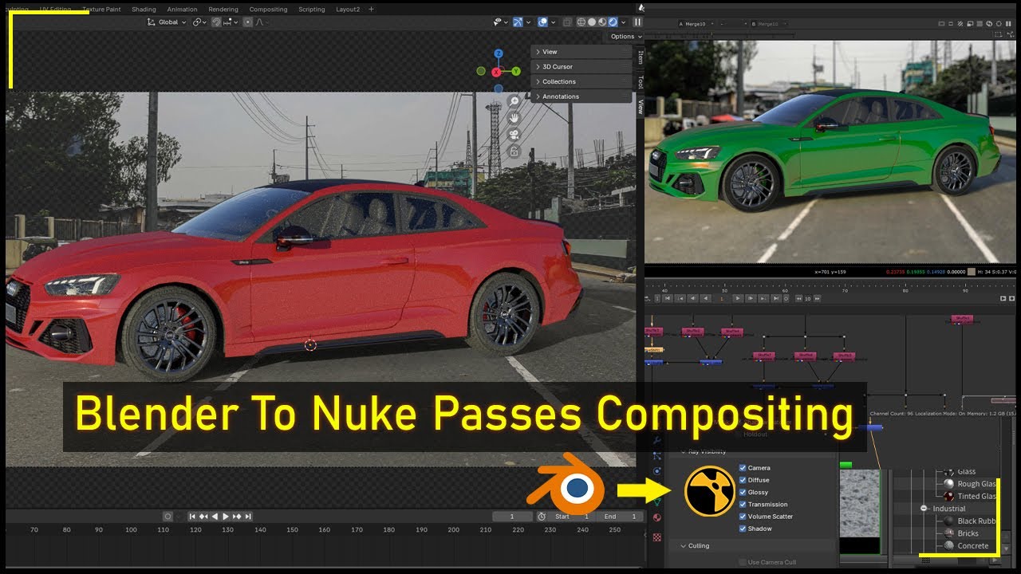Uncheck the Shadow ray visibility checkbox
Screen dimensions: 1021x574
(743, 529)
